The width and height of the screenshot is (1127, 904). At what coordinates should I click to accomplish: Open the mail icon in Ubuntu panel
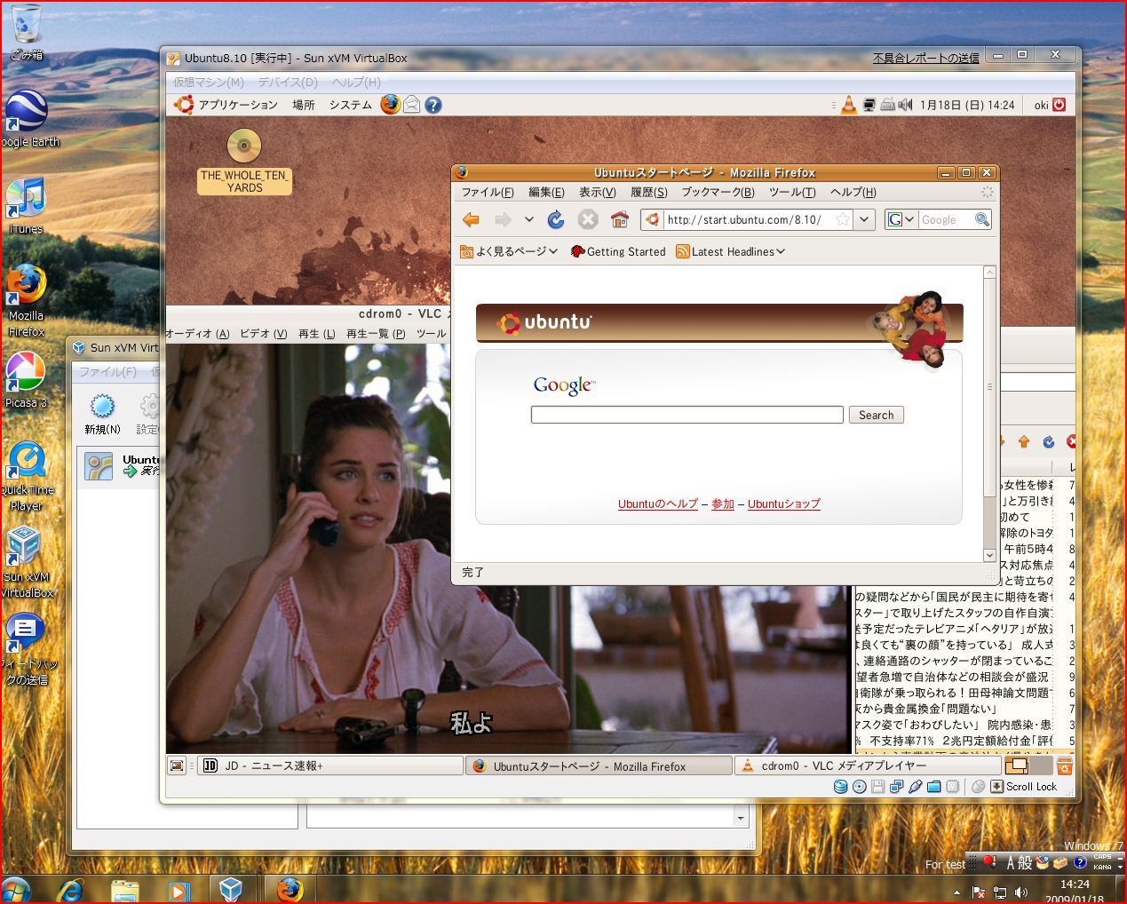[x=412, y=105]
